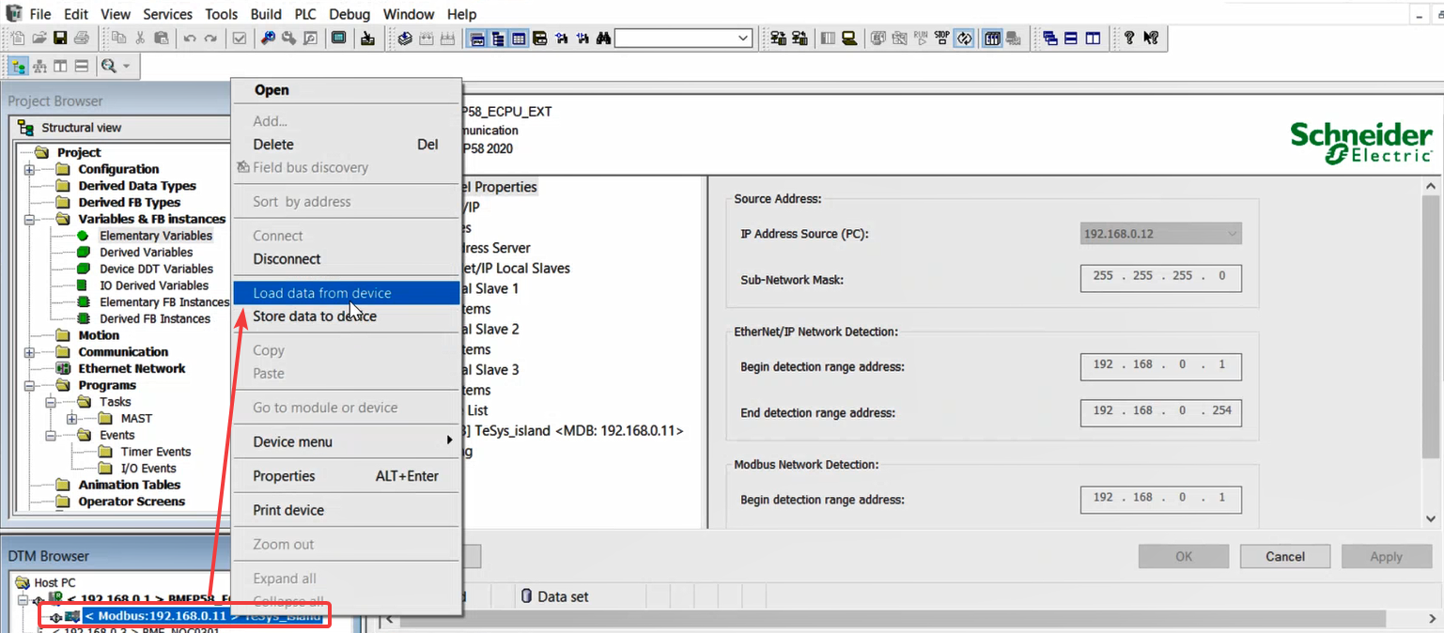Choose Disconnect in the context menu
Image resolution: width=1444 pixels, height=633 pixels.
click(x=346, y=259)
